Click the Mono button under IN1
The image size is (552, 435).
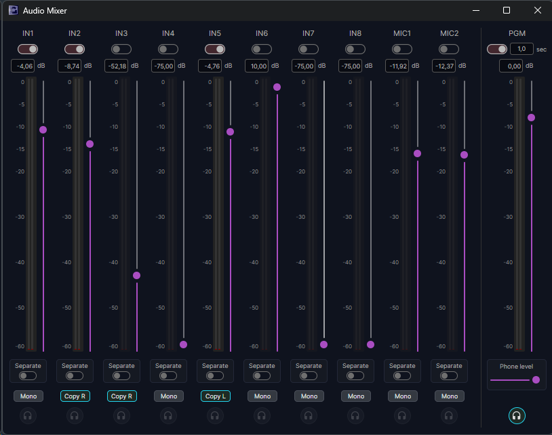pyautogui.click(x=28, y=396)
